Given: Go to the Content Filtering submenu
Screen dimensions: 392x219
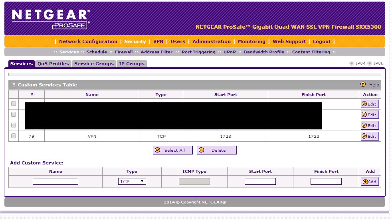Looking at the screenshot, I should [311, 52].
